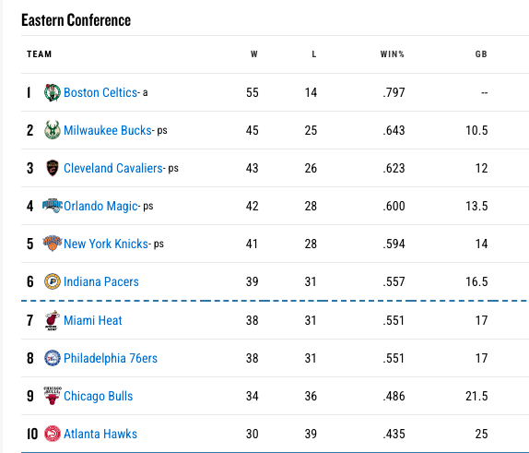Click the Cleveland Cavaliers shield logo
Viewport: 529px width, 453px height.
click(53, 168)
